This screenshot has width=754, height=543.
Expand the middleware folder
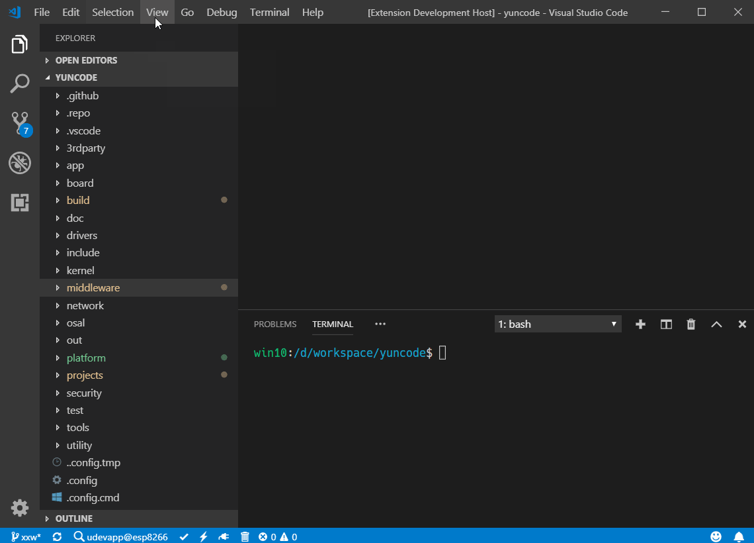pyautogui.click(x=138, y=288)
